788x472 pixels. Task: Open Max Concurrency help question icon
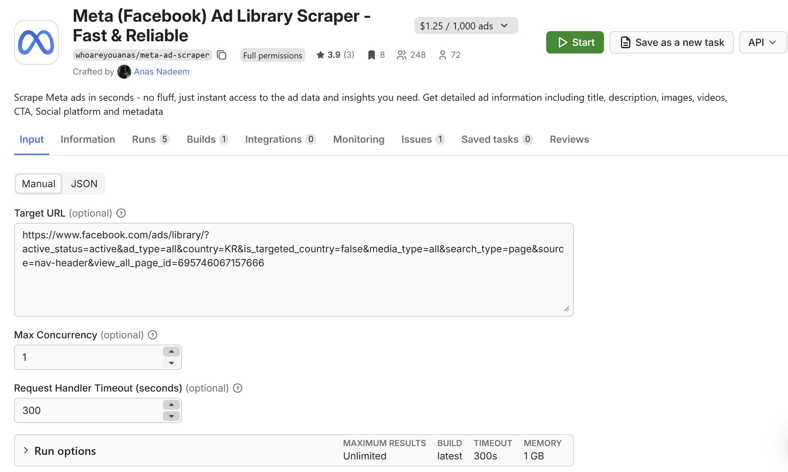point(153,335)
